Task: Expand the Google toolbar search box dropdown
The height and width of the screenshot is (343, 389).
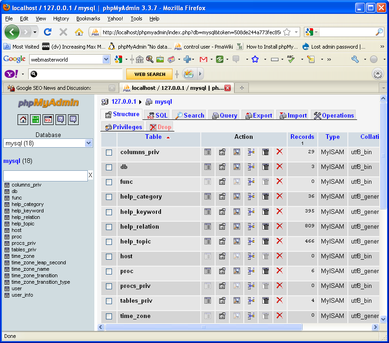Action: pos(106,59)
